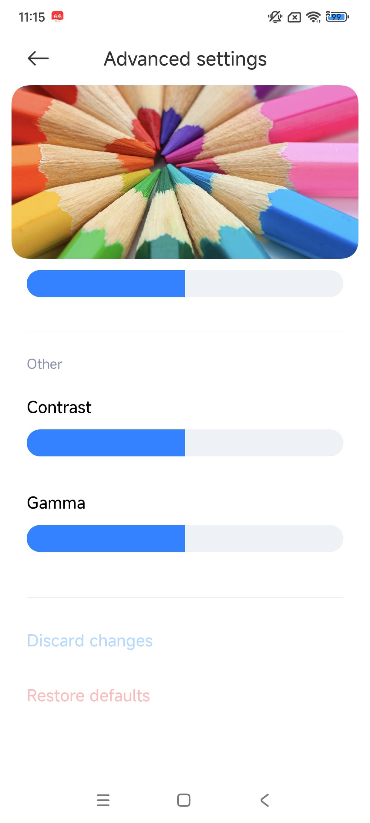
Task: Tap the battery level indicator
Action: pyautogui.click(x=337, y=17)
